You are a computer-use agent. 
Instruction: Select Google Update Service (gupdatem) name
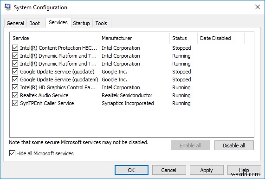tap(59, 80)
